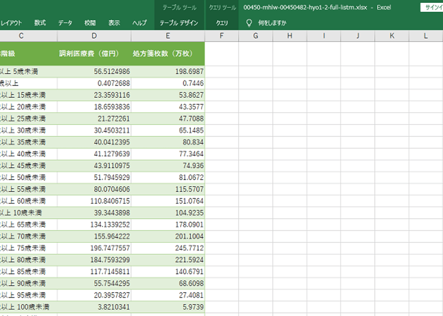Select cell with value 43.3577
The width and height of the screenshot is (443, 316).
(x=168, y=107)
